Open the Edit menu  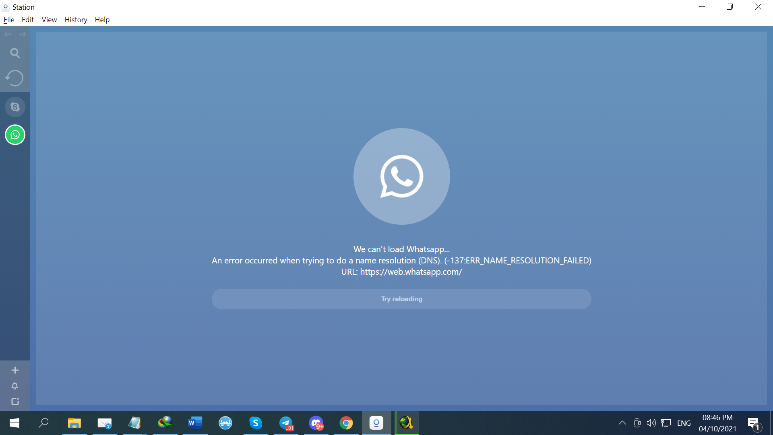[x=28, y=20]
